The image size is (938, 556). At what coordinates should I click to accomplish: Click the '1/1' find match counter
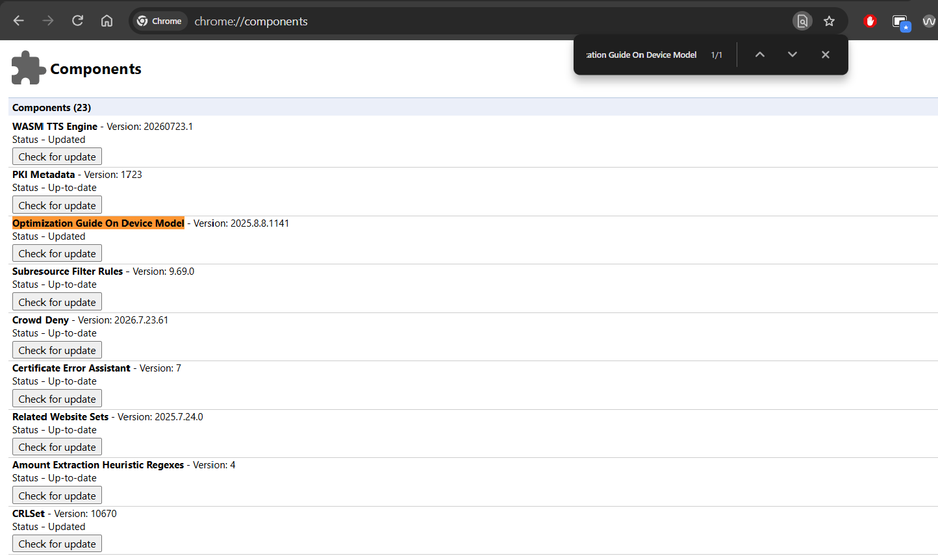716,55
